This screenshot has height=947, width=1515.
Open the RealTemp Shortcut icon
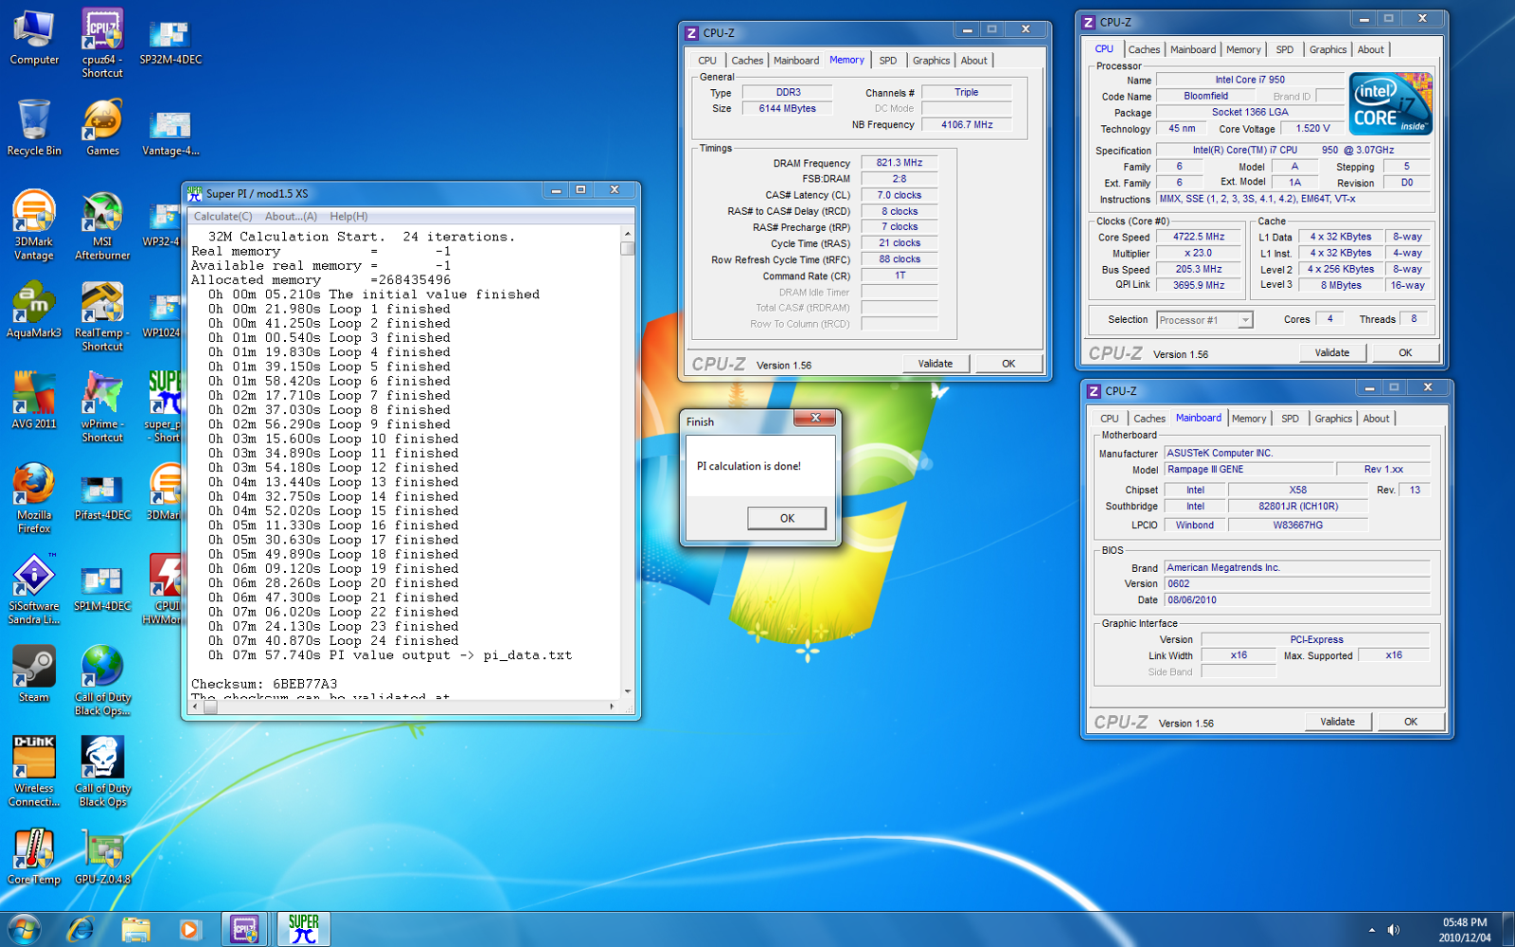(102, 316)
